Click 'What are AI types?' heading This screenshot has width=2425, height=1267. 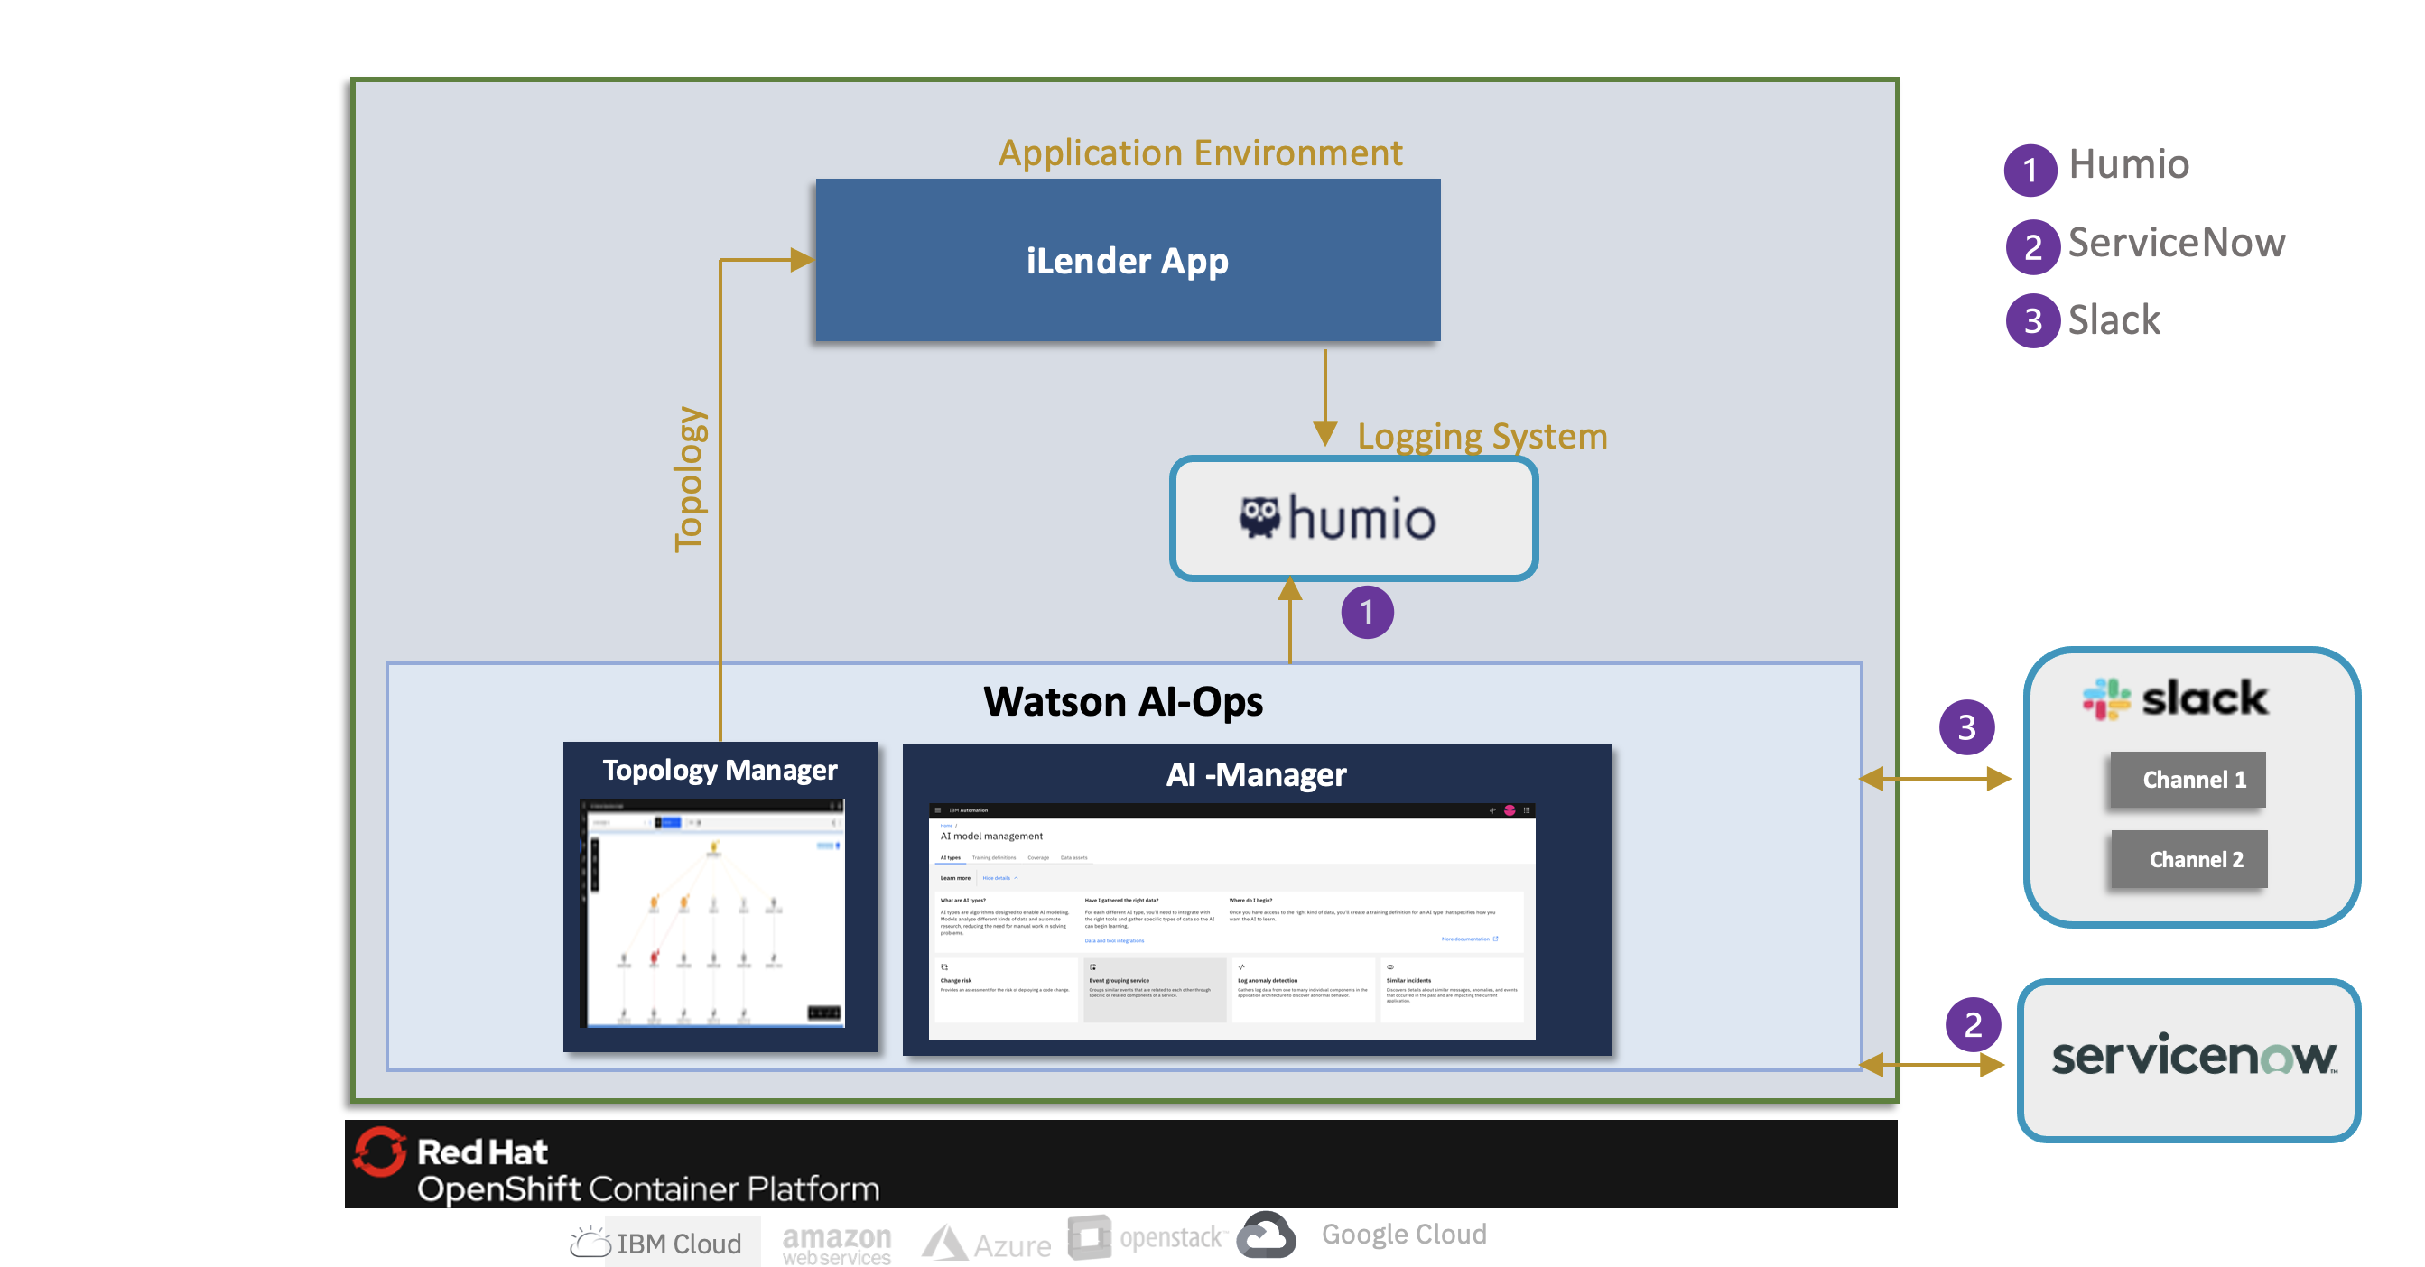(x=963, y=900)
